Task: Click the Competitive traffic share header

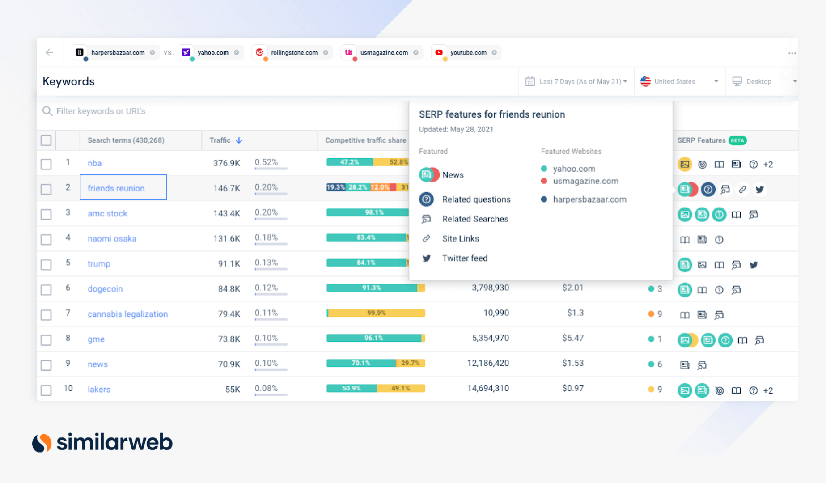Action: [x=365, y=140]
